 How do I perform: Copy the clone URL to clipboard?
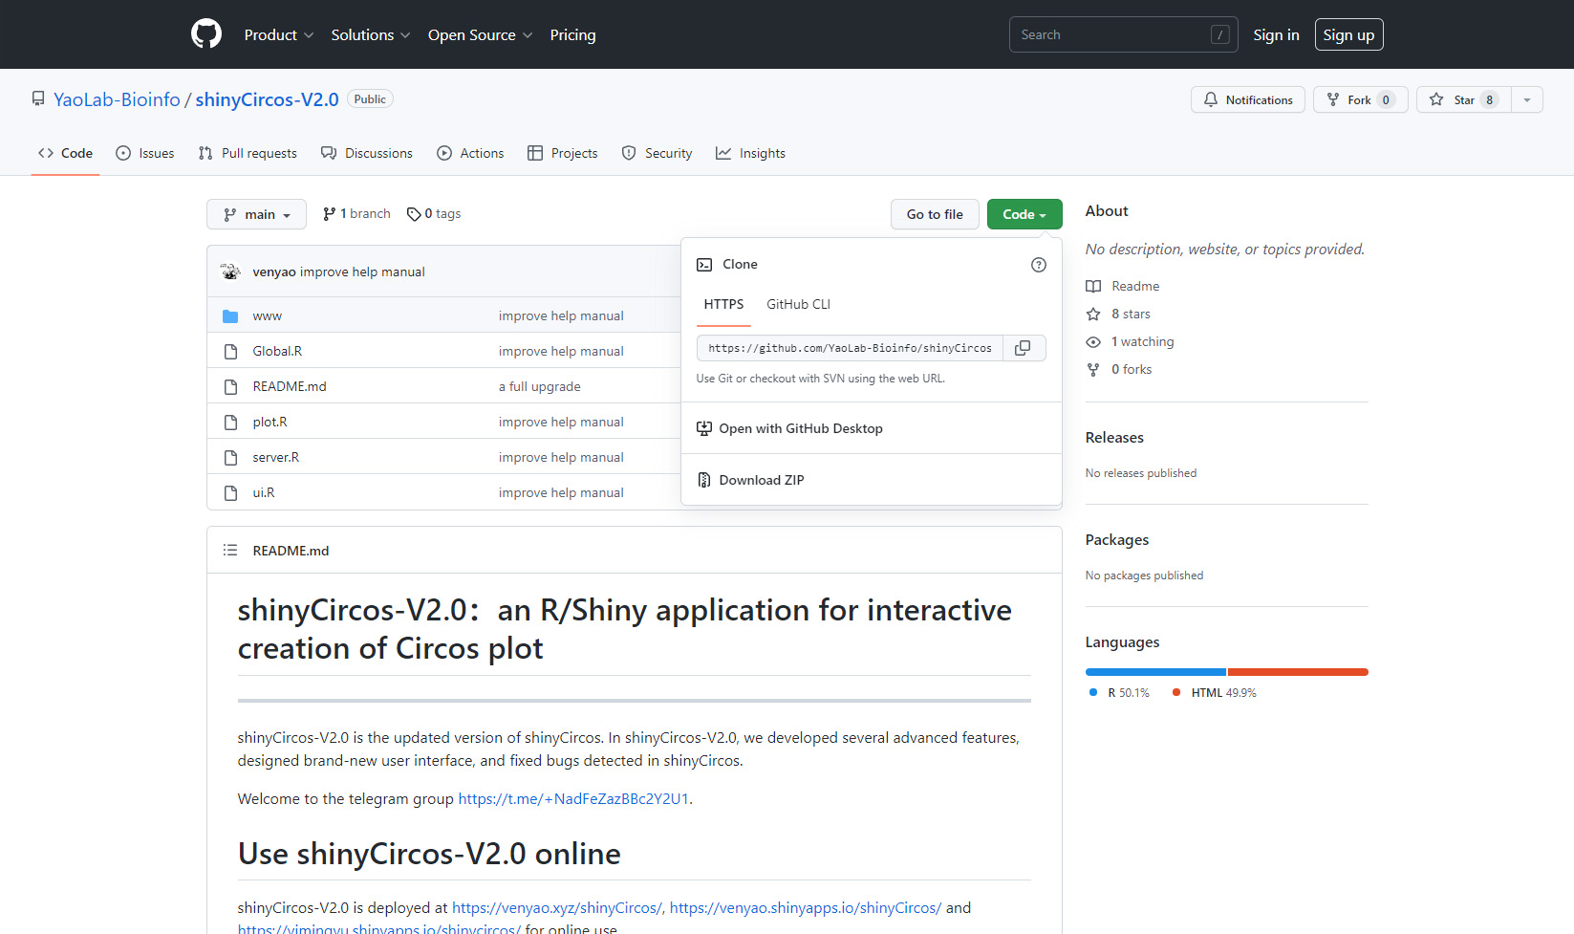[x=1023, y=348]
